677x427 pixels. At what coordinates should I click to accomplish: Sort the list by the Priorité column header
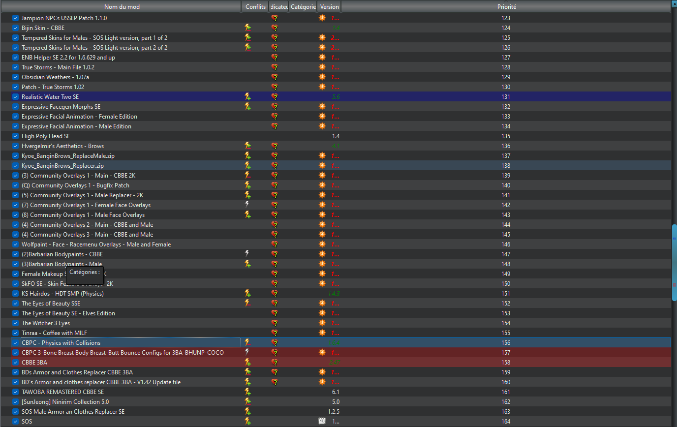(x=506, y=7)
